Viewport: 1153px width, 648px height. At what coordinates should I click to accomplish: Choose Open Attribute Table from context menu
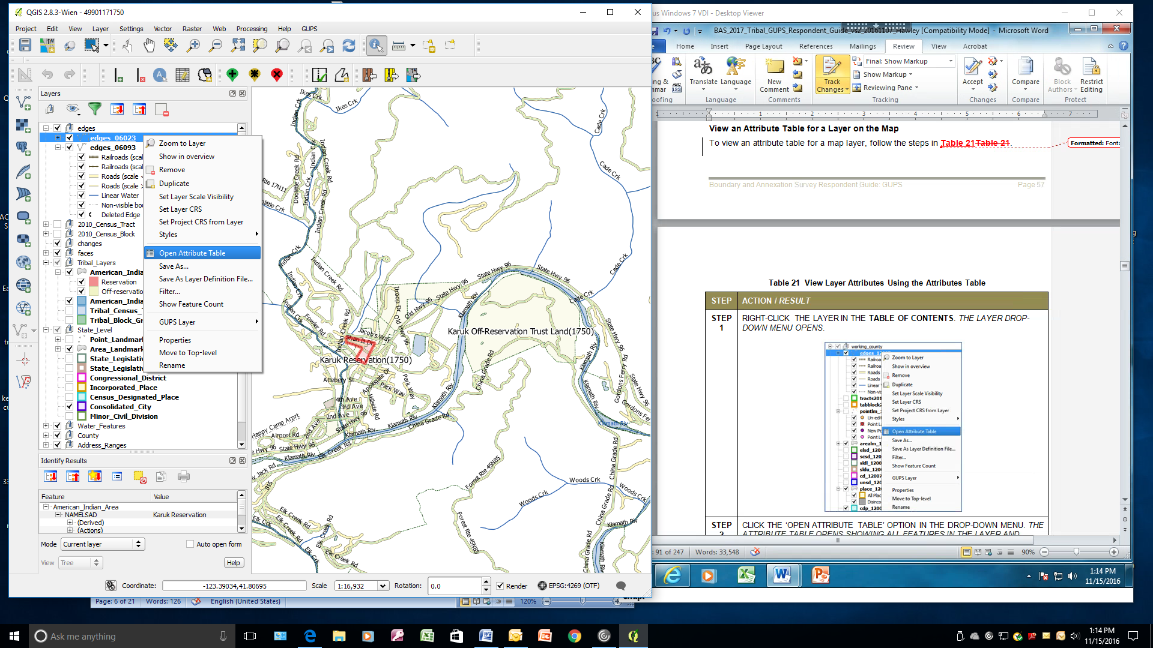(192, 253)
